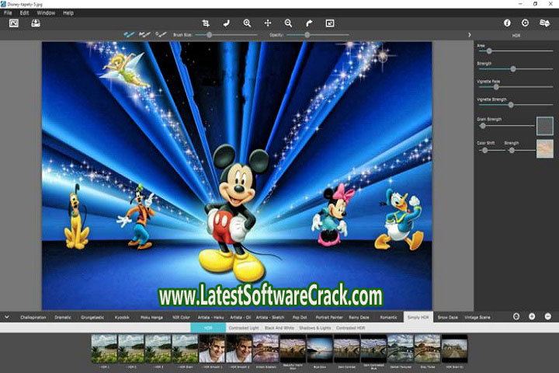Choose the highlighted HDR sub-category
559x373 pixels.
[x=208, y=328]
